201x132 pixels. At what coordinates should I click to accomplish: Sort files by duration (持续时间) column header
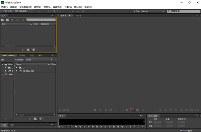48,24
